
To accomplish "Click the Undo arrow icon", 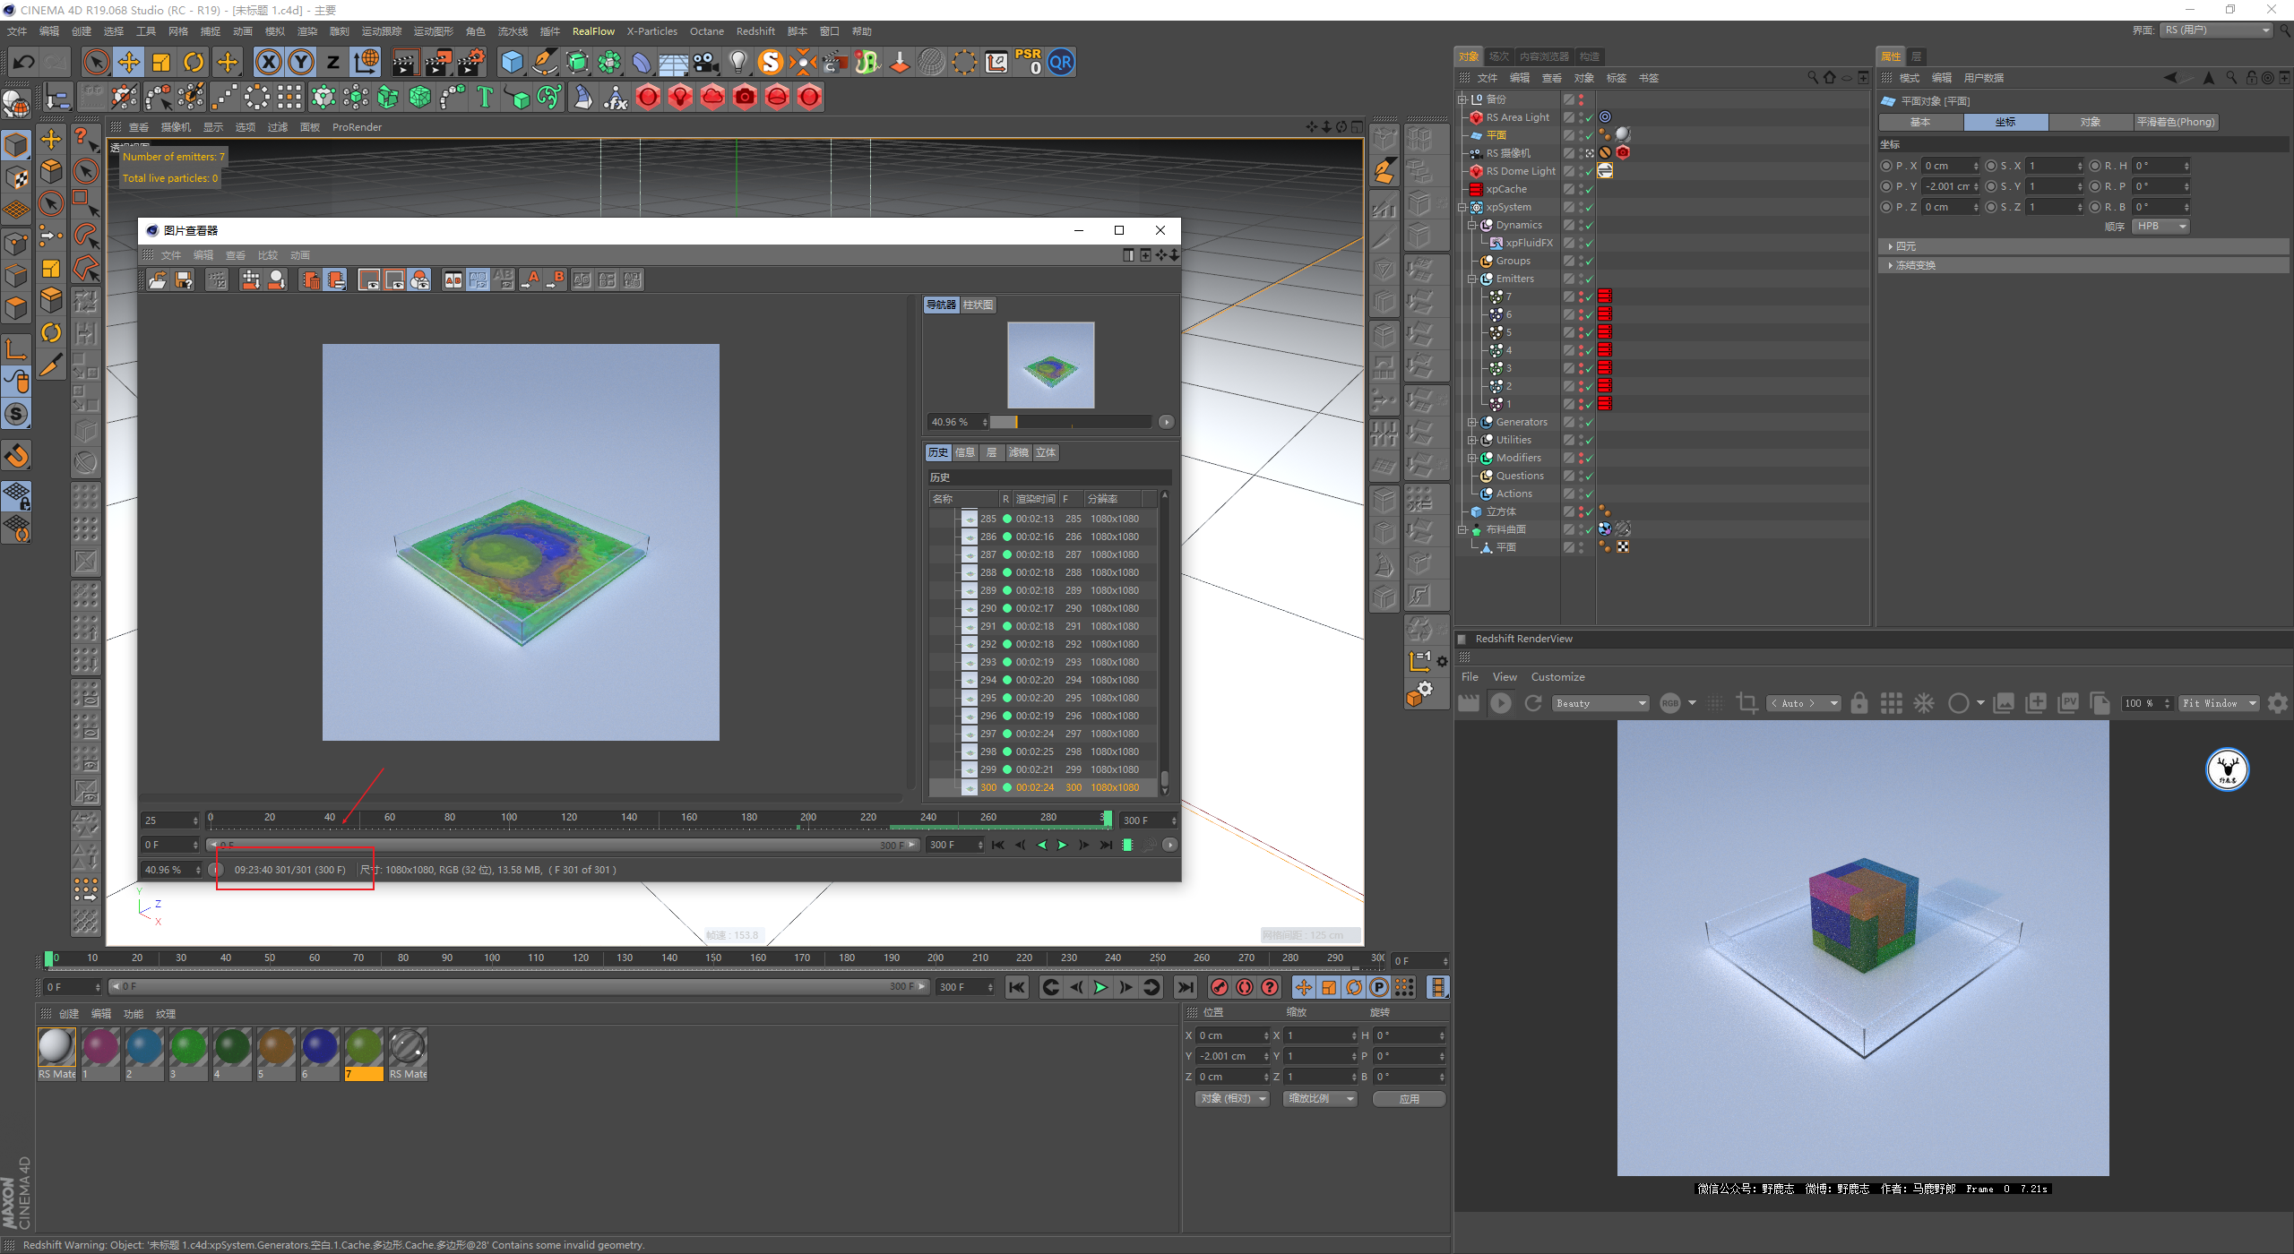I will coord(23,62).
